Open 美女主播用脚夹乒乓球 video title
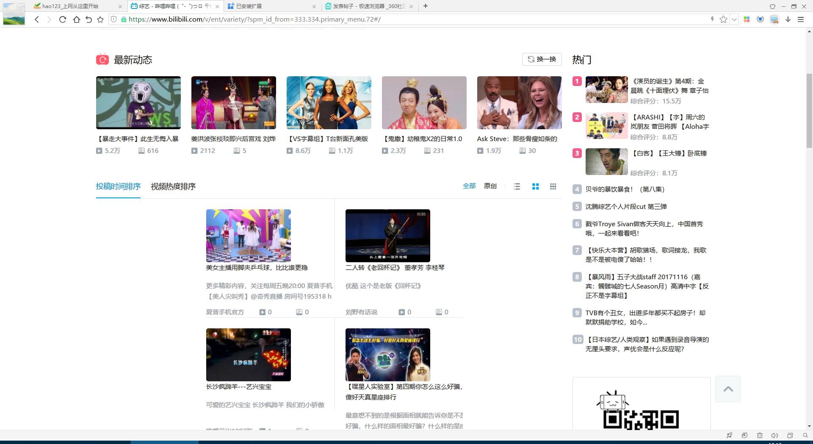813x444 pixels. [x=257, y=268]
